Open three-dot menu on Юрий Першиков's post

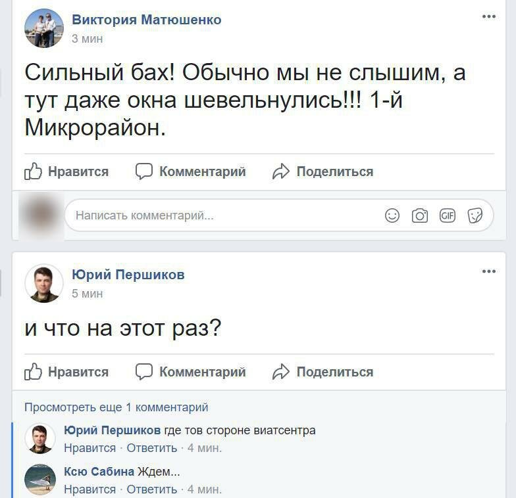point(488,271)
